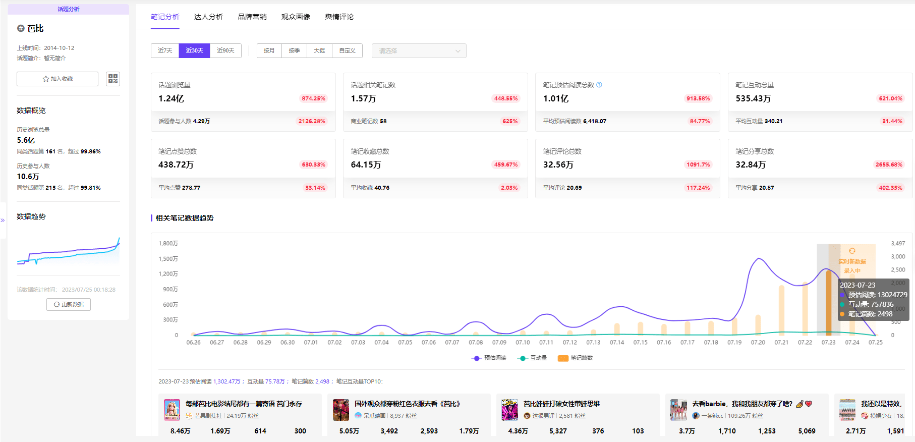
Task: Toggle the 预估阅读 legend series
Action: pos(489,358)
